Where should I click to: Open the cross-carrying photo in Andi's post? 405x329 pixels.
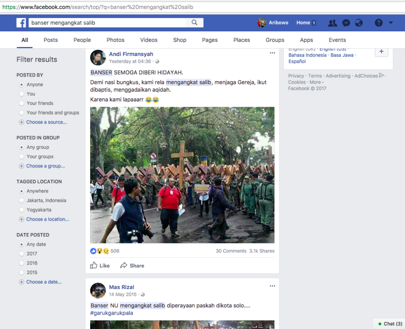tap(182, 175)
